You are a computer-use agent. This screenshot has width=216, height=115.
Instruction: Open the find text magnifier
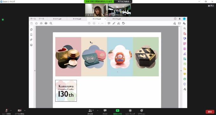coord(51,23)
